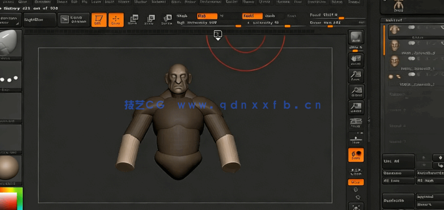The height and width of the screenshot is (210, 444).
Task: Open the Transform menu
Action: point(316,2)
